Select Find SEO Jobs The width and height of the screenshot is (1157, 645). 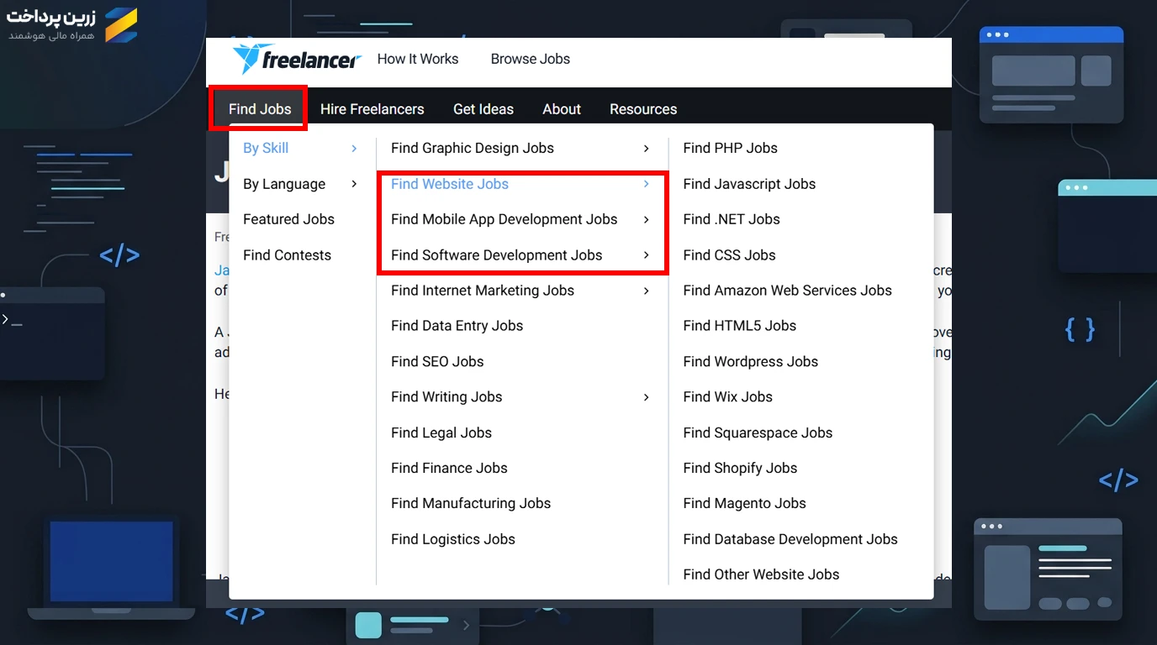(x=437, y=362)
